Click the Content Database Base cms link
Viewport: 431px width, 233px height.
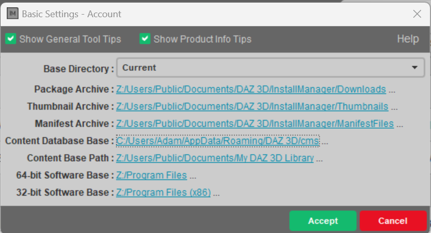point(218,141)
